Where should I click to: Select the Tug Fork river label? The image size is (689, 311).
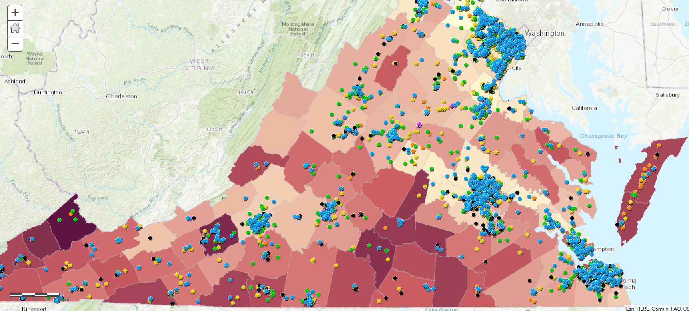pos(98,198)
